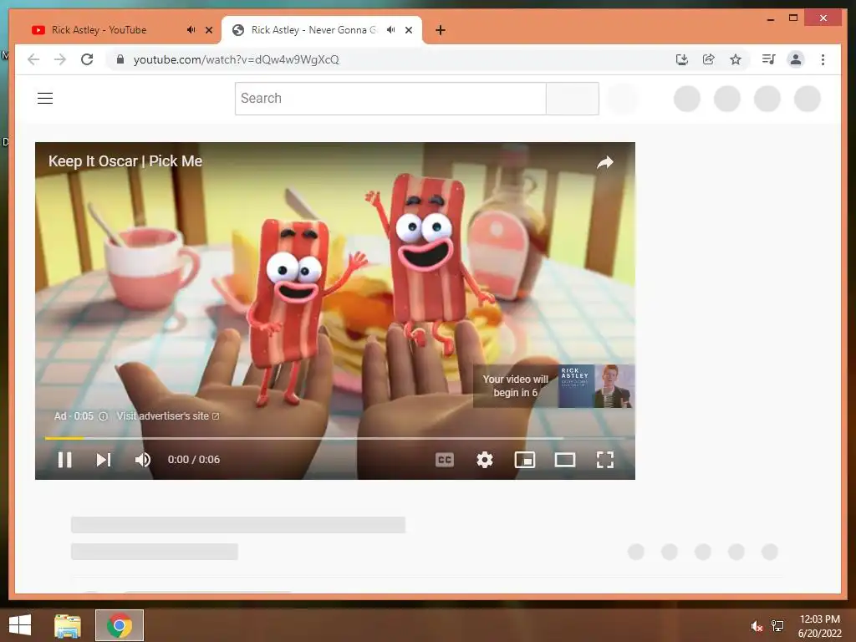This screenshot has height=642, width=856.
Task: Open taskbar clock 12:03 PM
Action: pyautogui.click(x=819, y=619)
